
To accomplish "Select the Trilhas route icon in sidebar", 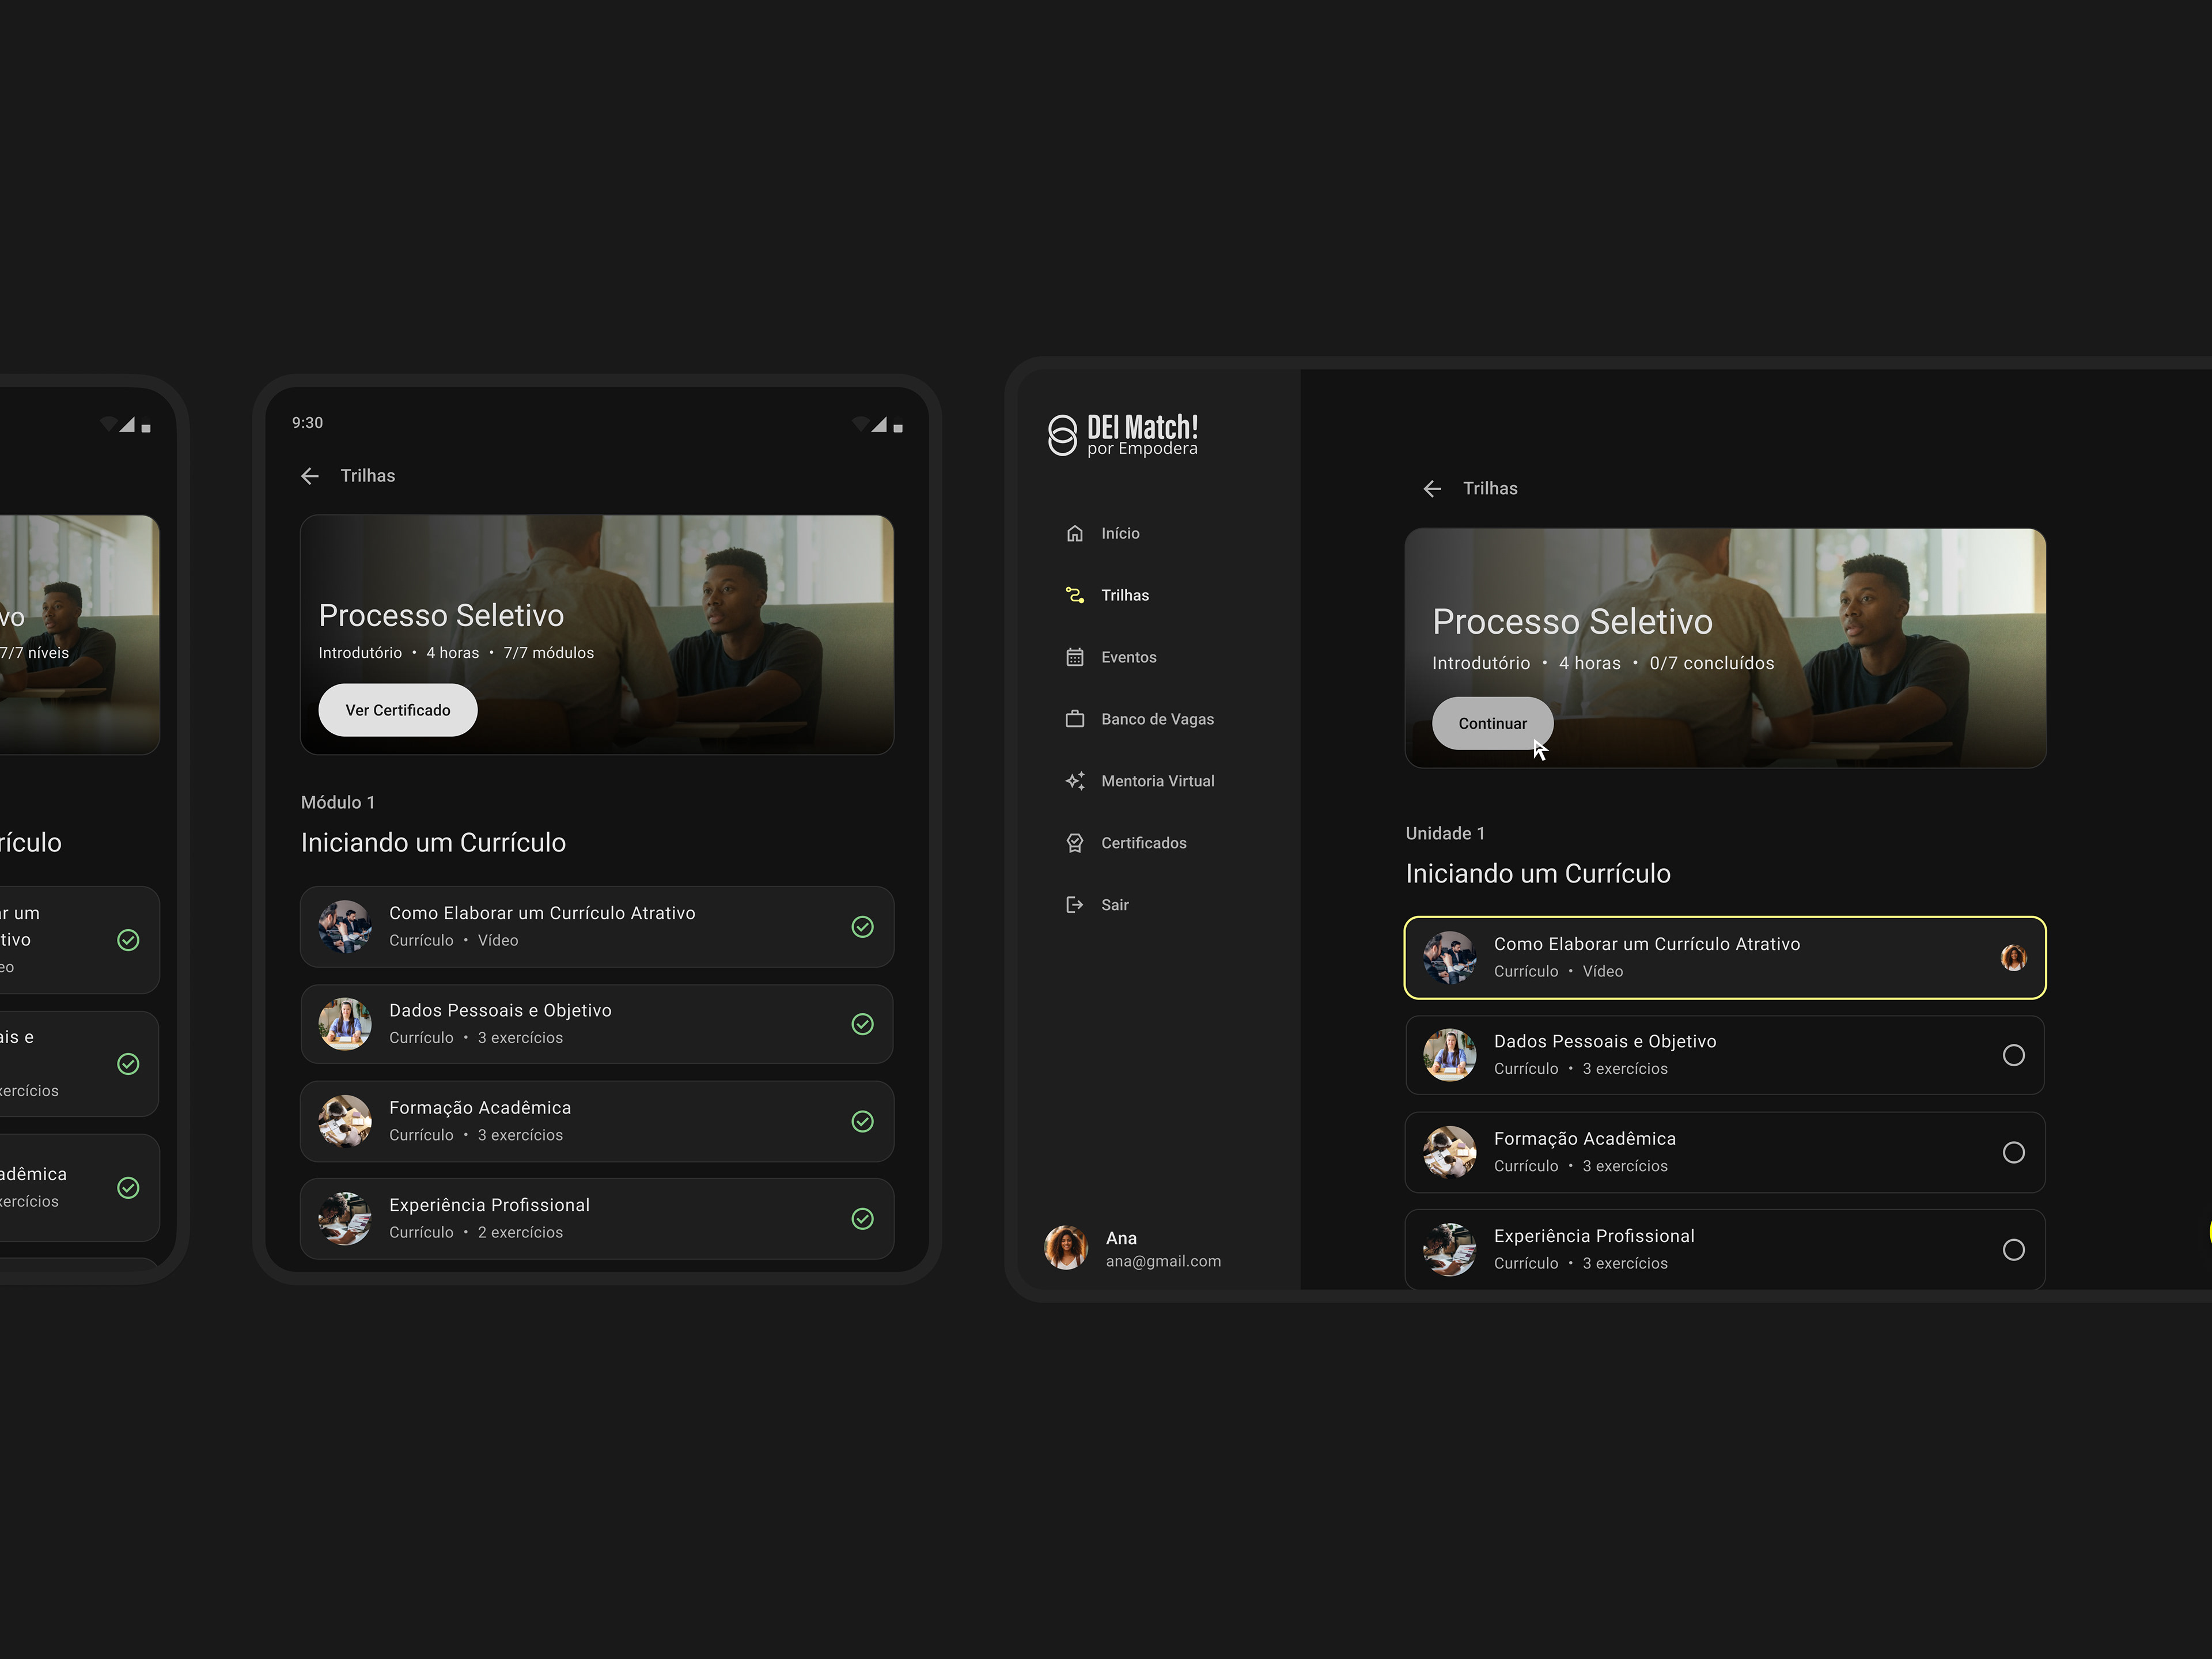I will coord(1074,595).
